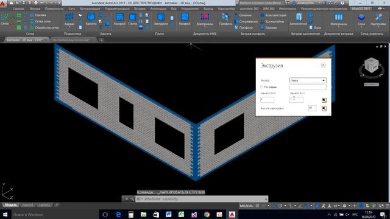Toggle the isolate objects blue status icon
The height and width of the screenshot is (219, 390).
click(x=361, y=206)
